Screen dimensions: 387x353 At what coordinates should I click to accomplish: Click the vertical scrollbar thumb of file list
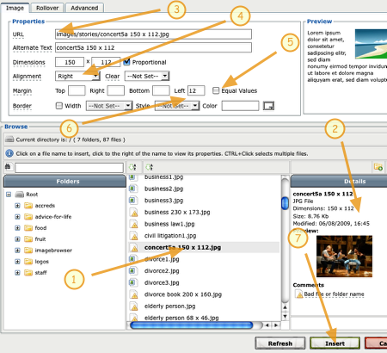click(285, 203)
